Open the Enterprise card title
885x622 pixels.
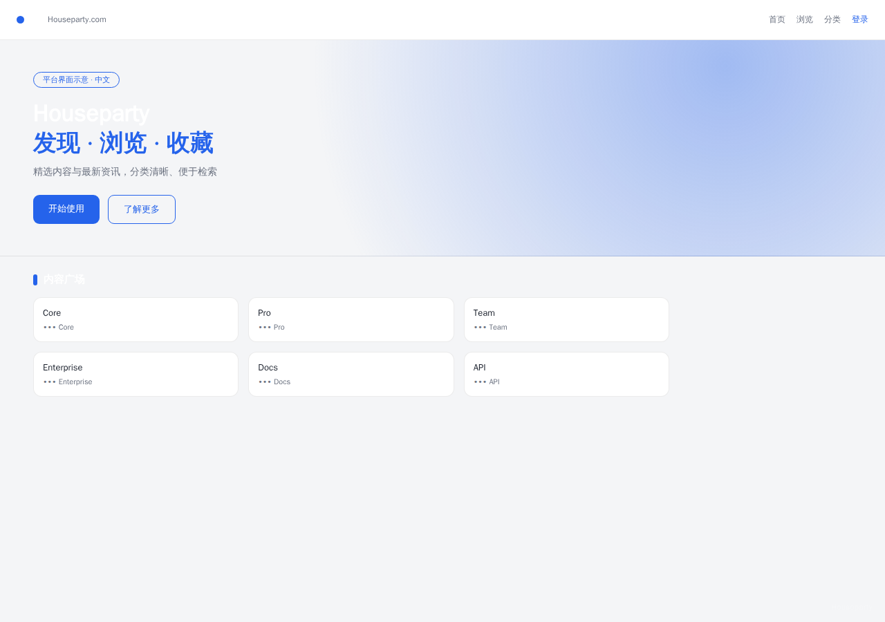tap(62, 368)
